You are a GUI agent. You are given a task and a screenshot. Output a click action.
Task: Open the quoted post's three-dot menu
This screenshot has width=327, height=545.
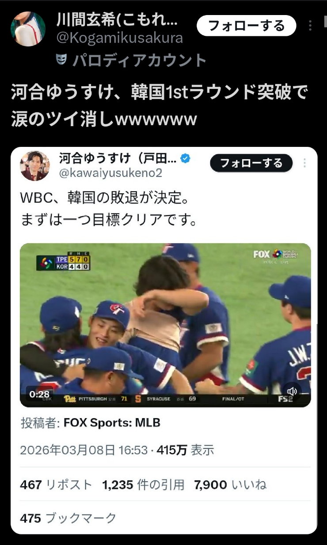[304, 163]
